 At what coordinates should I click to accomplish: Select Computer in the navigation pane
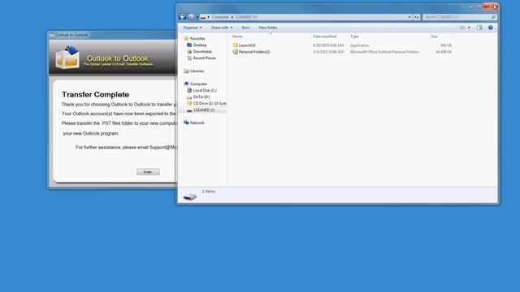point(198,84)
